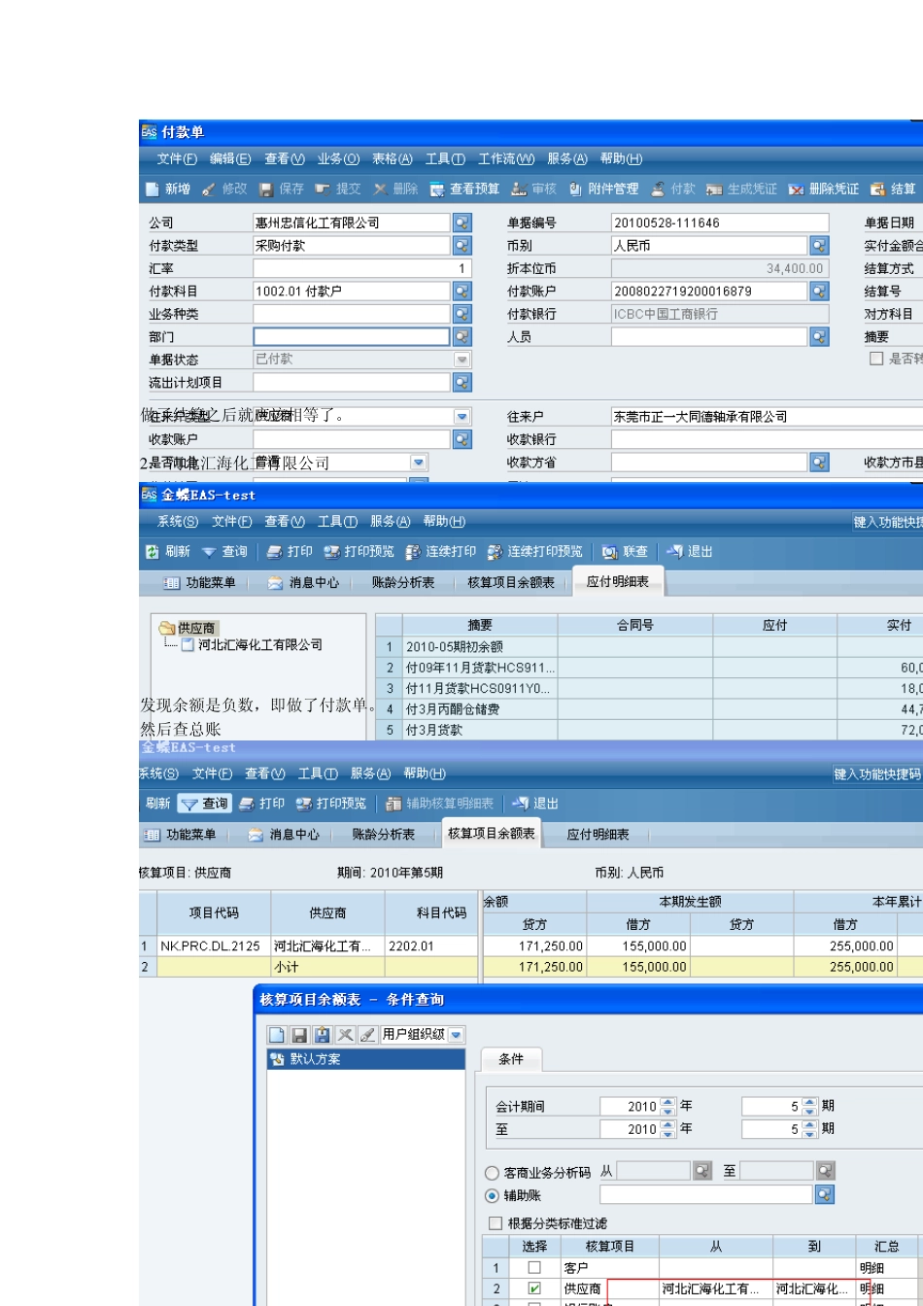This screenshot has height=1306, width=923.
Task: Open the lookup icon beside 币别 field
Action: tap(819, 246)
